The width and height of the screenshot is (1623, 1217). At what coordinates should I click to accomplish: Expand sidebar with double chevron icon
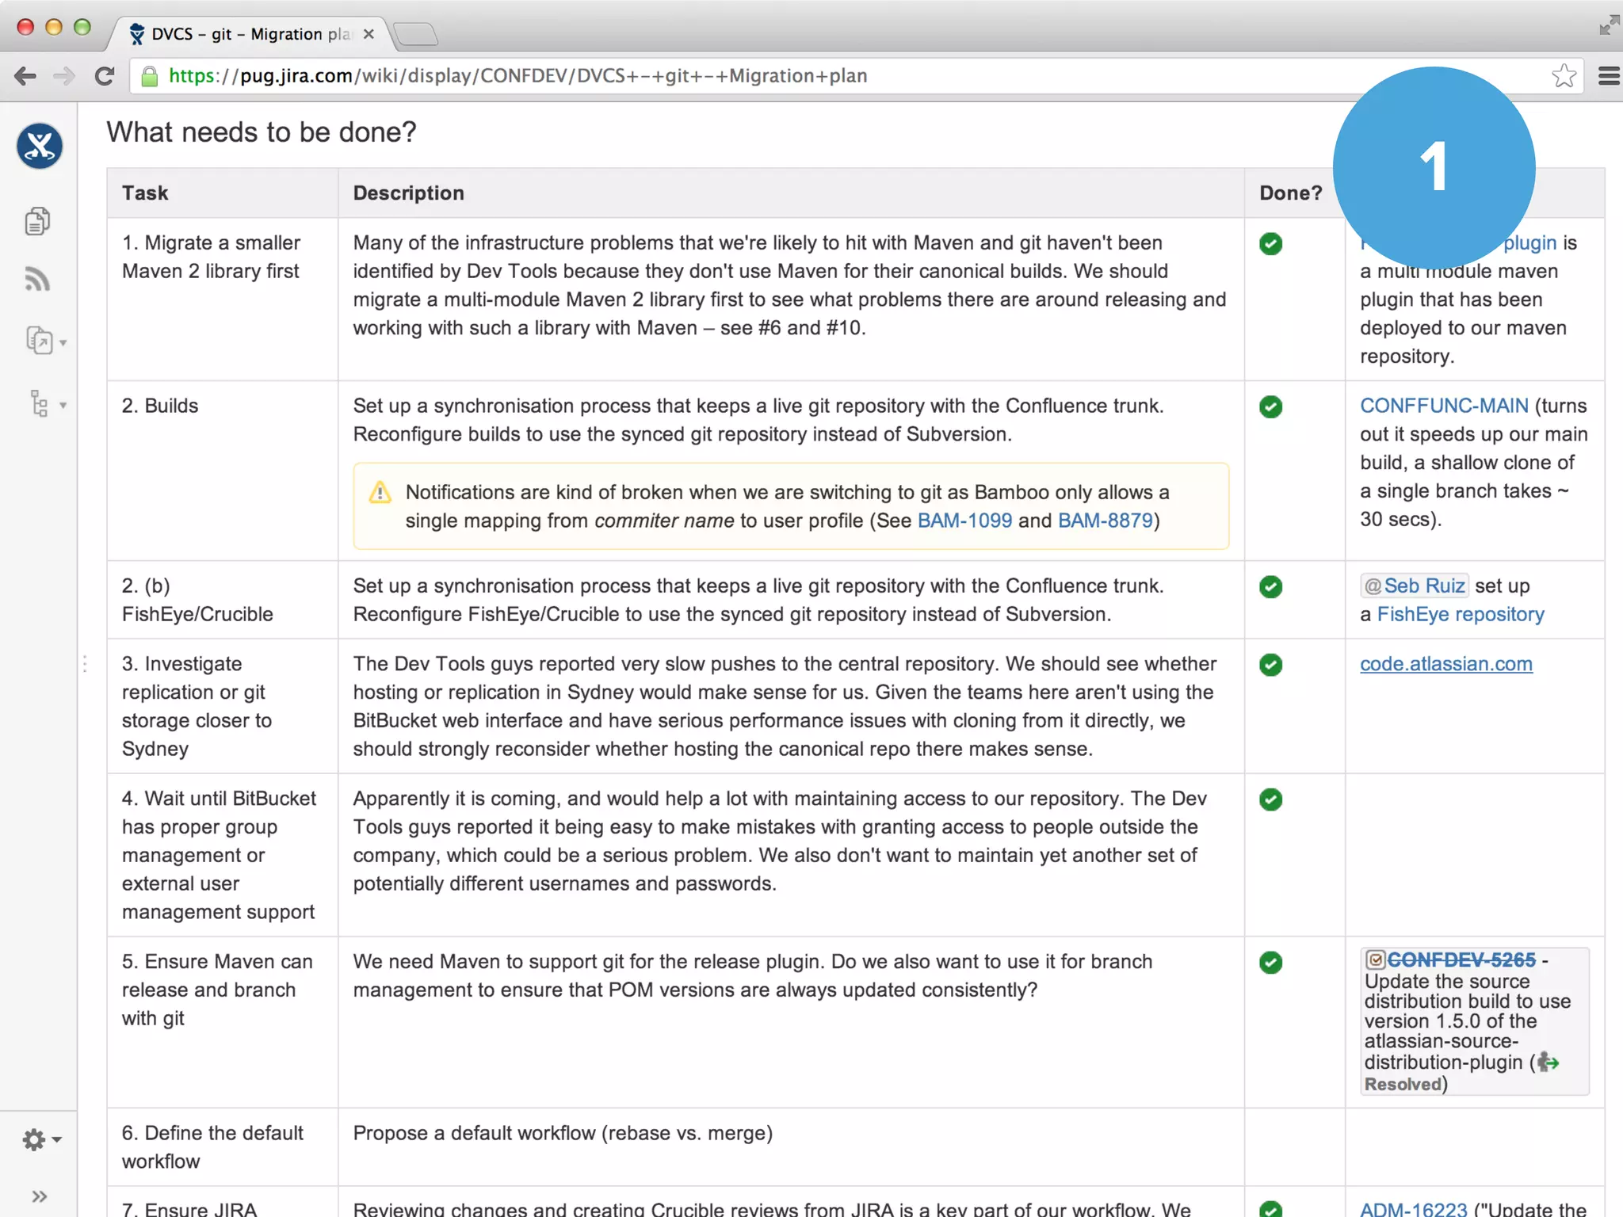[39, 1196]
